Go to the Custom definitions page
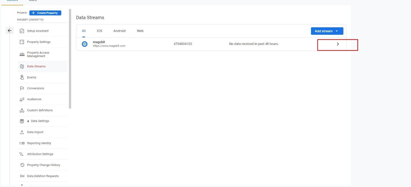The width and height of the screenshot is (411, 187). tap(40, 110)
